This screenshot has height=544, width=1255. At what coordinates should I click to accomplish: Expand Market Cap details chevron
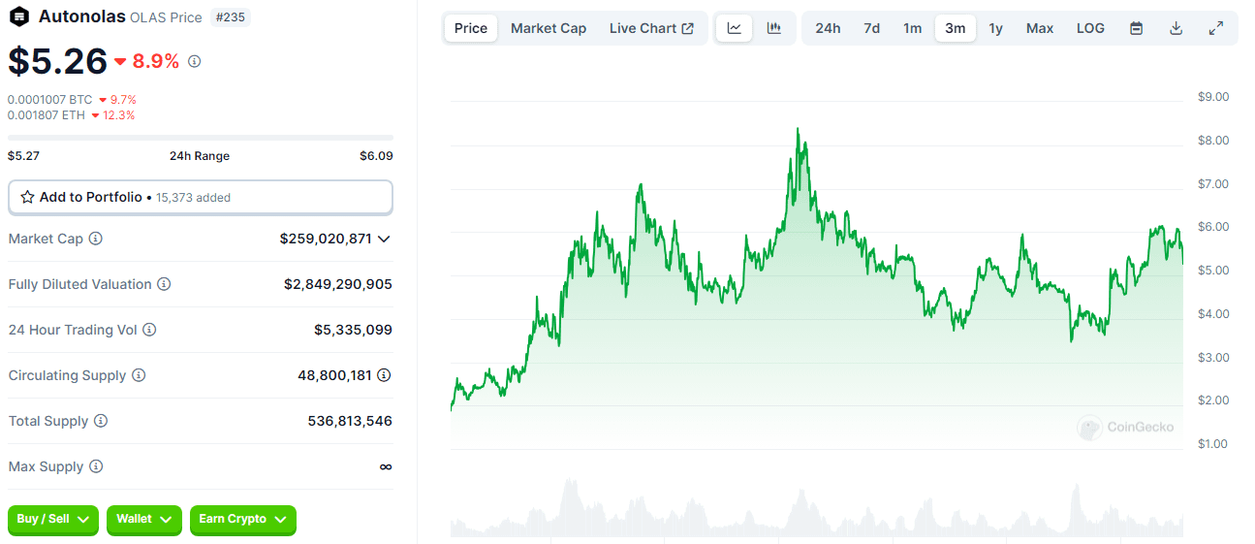385,239
